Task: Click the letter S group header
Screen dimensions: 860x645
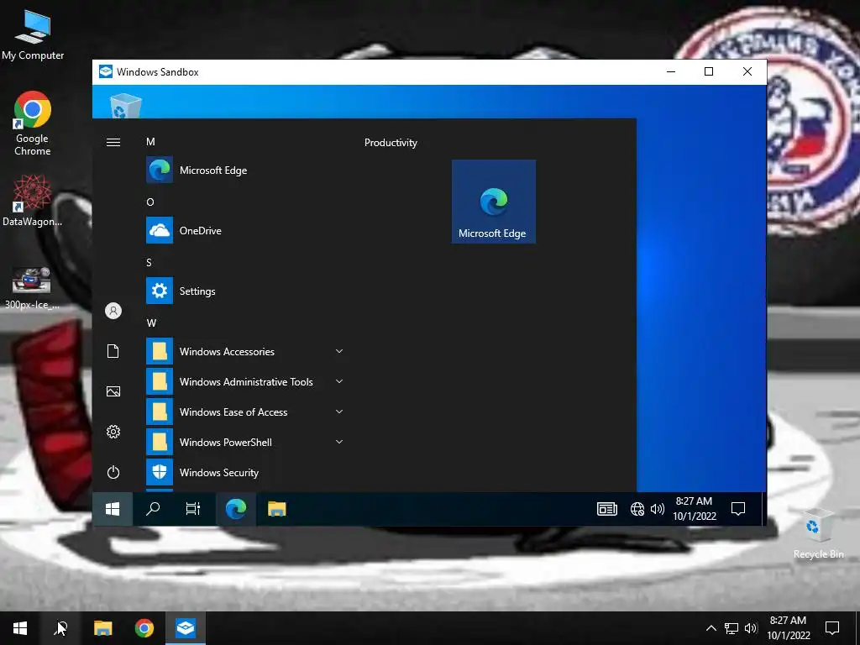Action: pos(149,262)
